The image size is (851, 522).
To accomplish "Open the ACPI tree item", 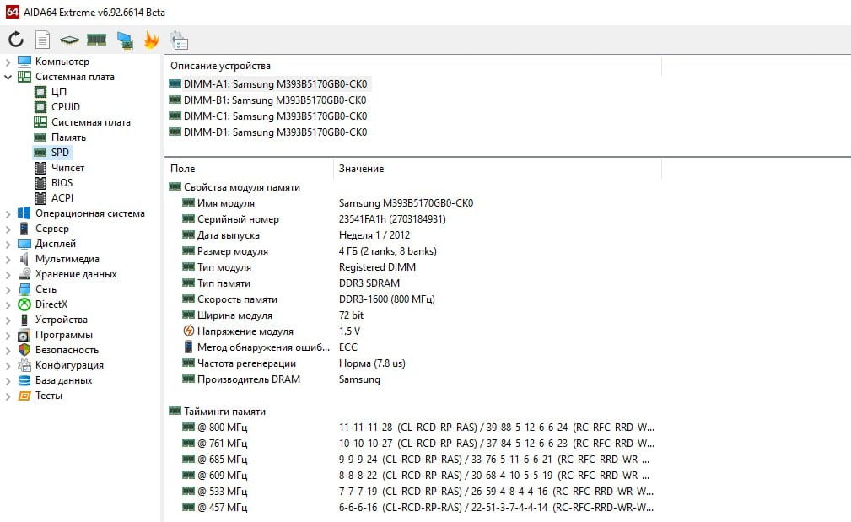I will pos(62,198).
